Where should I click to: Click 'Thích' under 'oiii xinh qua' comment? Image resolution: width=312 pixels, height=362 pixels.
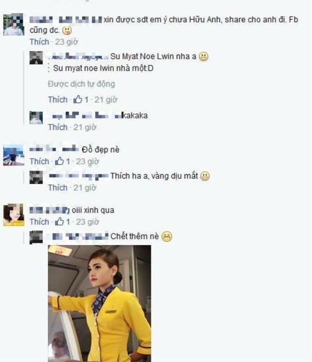tap(40, 222)
